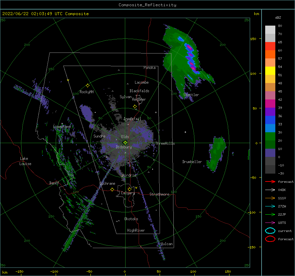Select the red swatch between 65 and 60
The height and width of the screenshot is (276, 295).
pyautogui.click(x=270, y=46)
